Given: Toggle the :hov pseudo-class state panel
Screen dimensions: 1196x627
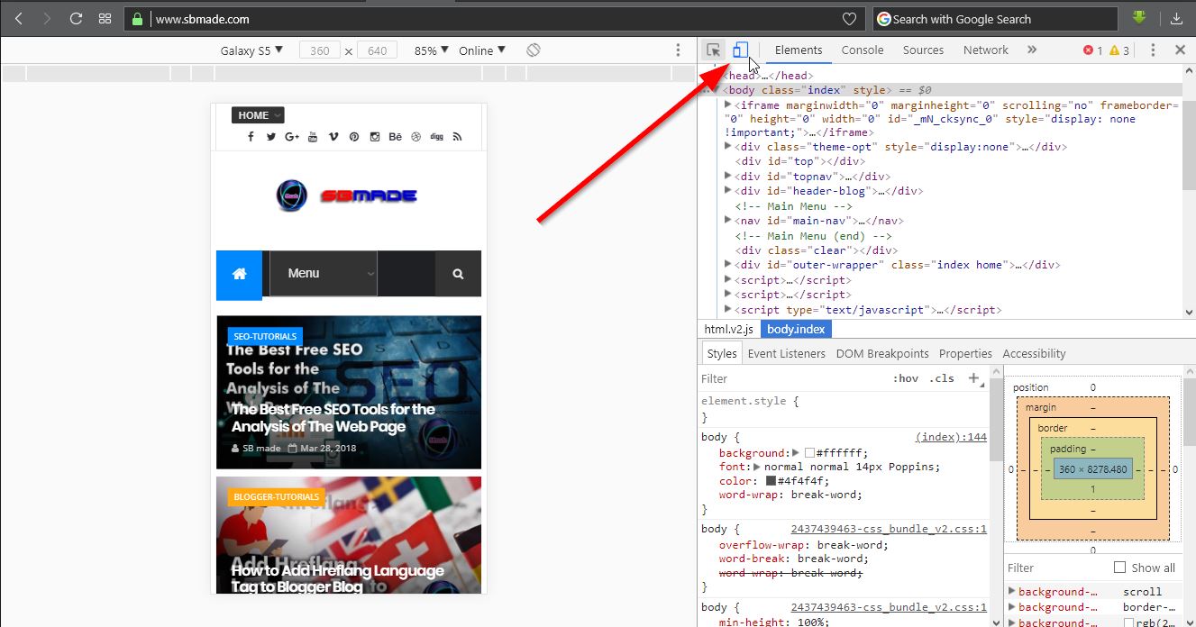Looking at the screenshot, I should pyautogui.click(x=906, y=378).
